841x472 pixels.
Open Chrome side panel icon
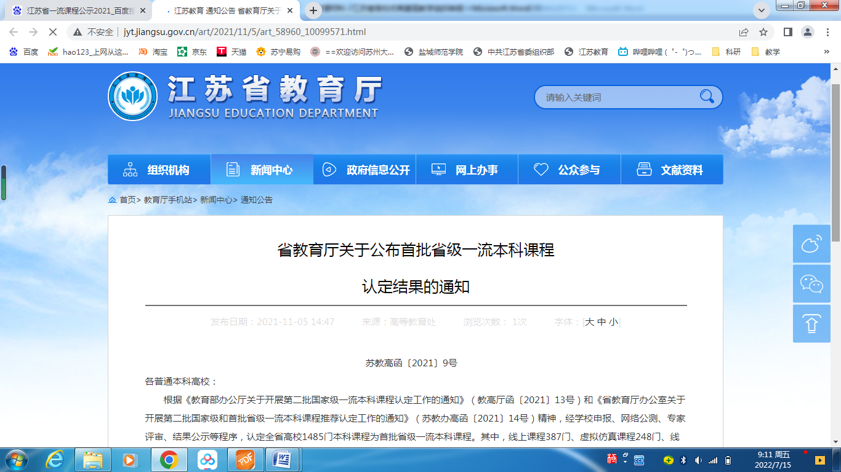(787, 32)
